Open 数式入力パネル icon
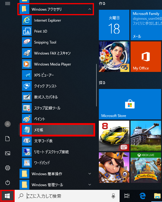Viewport: 162px width, 202px height. [x=27, y=97]
